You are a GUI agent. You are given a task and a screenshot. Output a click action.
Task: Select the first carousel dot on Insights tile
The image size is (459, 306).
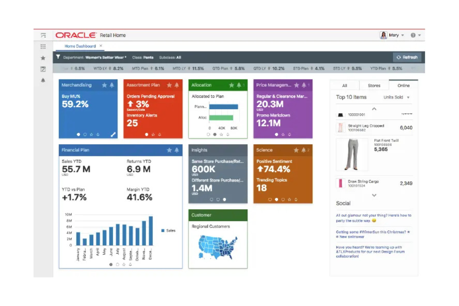coord(212,199)
